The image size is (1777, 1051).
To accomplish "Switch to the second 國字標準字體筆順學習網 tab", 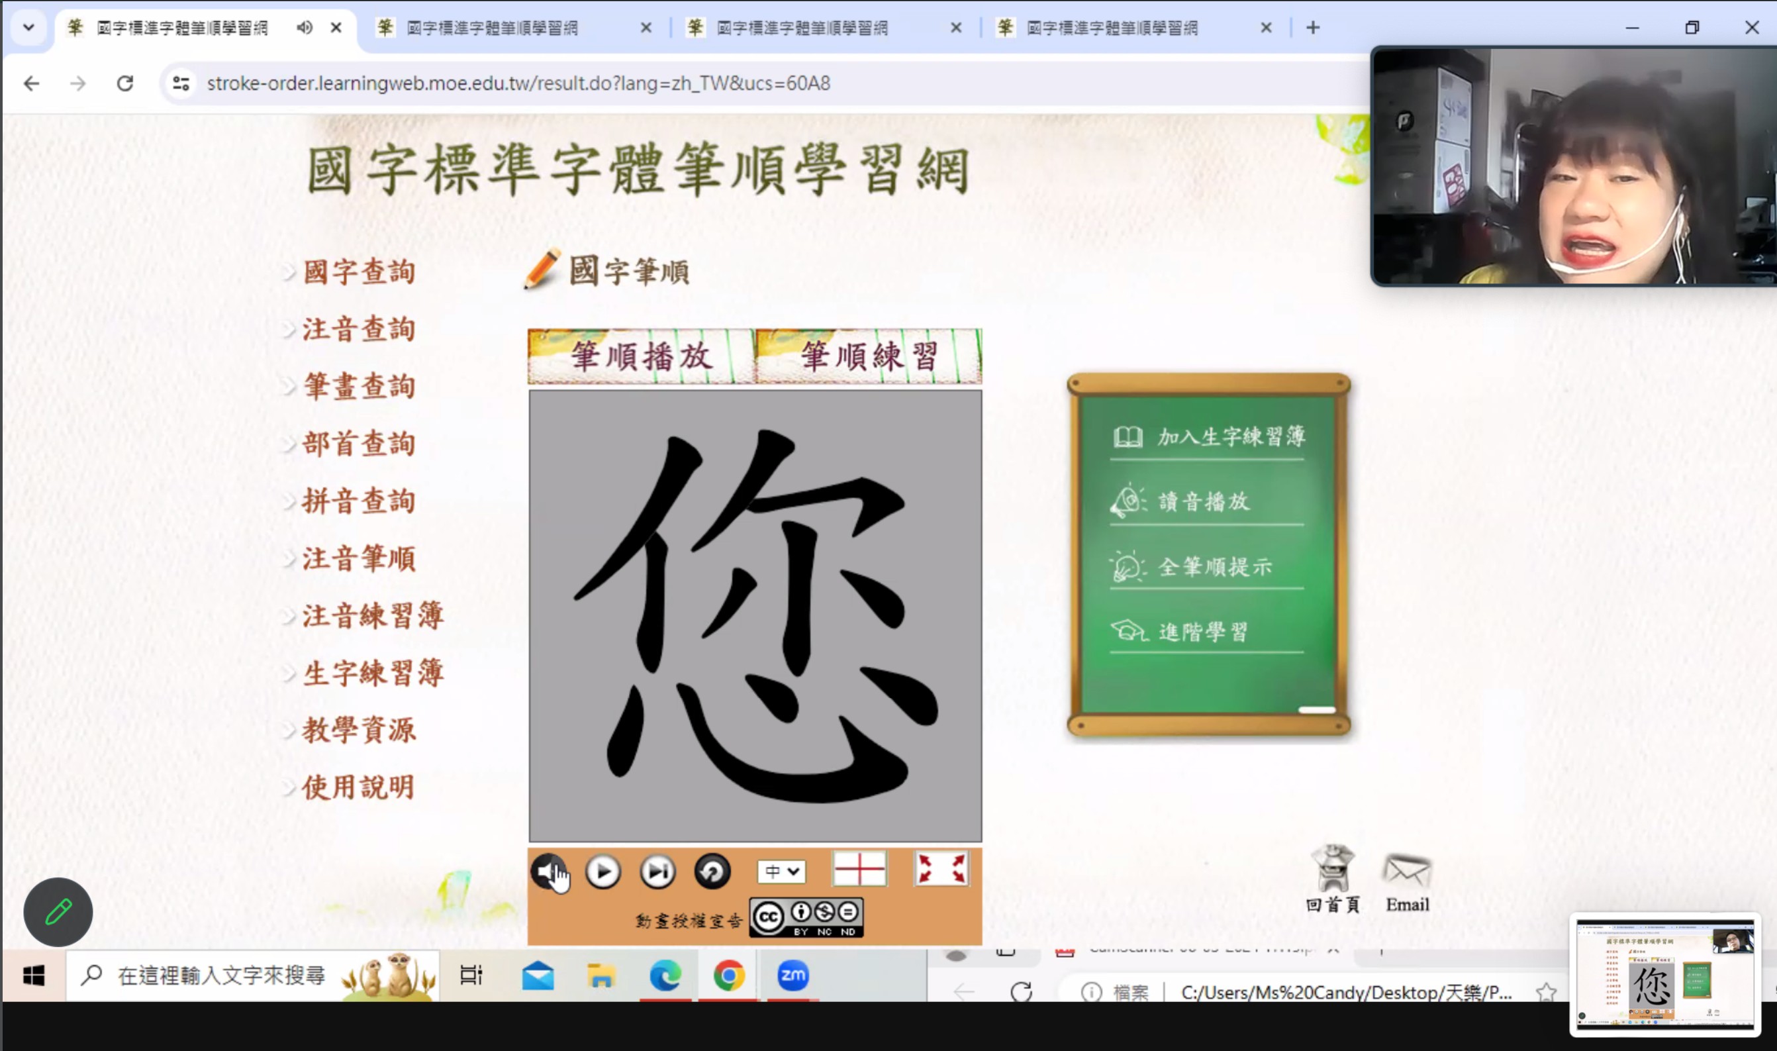I will point(493,28).
